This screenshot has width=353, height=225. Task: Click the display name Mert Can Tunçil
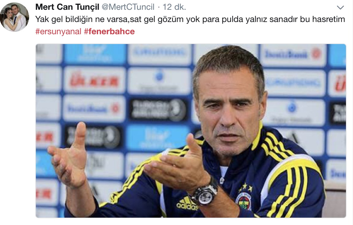coord(67,7)
